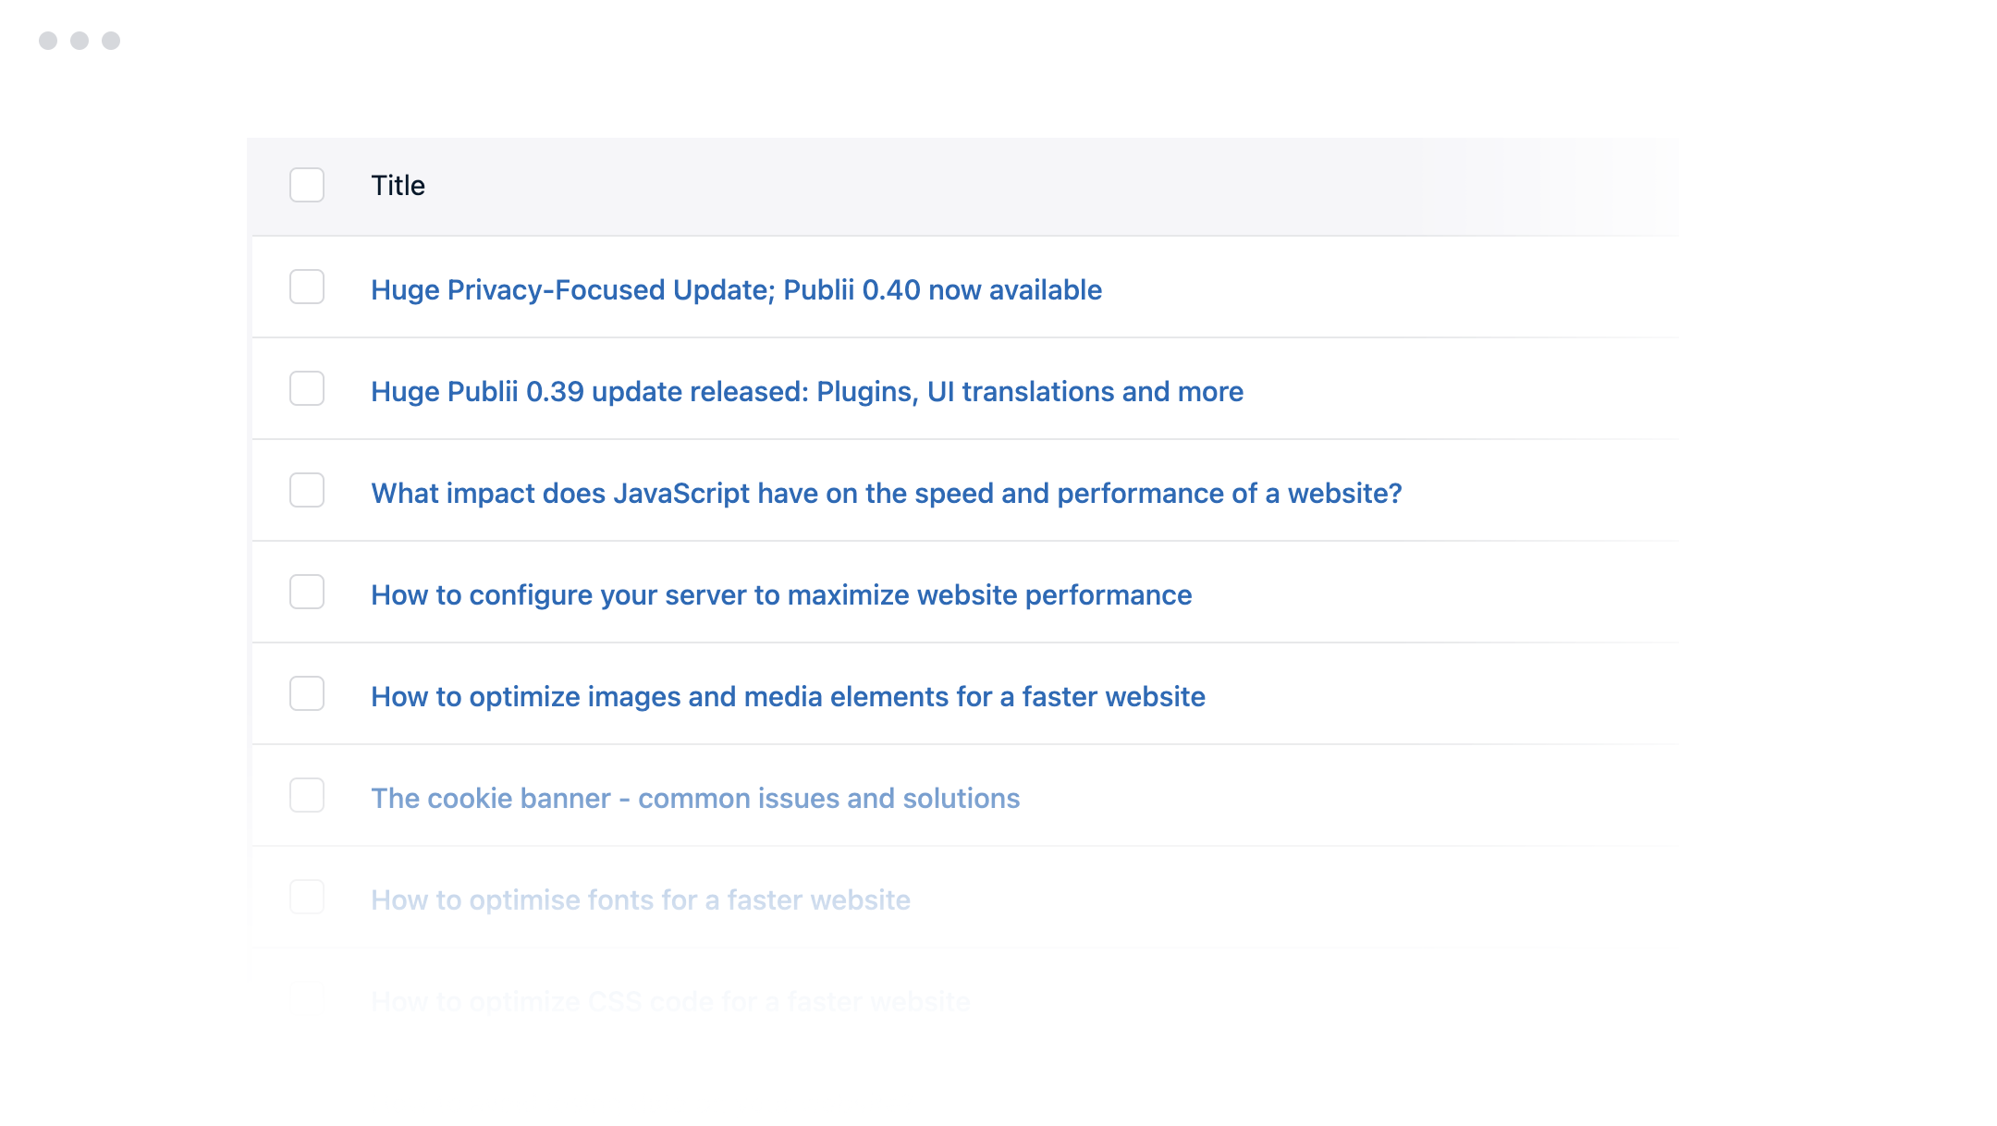Open the optimise fonts post
This screenshot has width=1997, height=1126.
pos(640,900)
